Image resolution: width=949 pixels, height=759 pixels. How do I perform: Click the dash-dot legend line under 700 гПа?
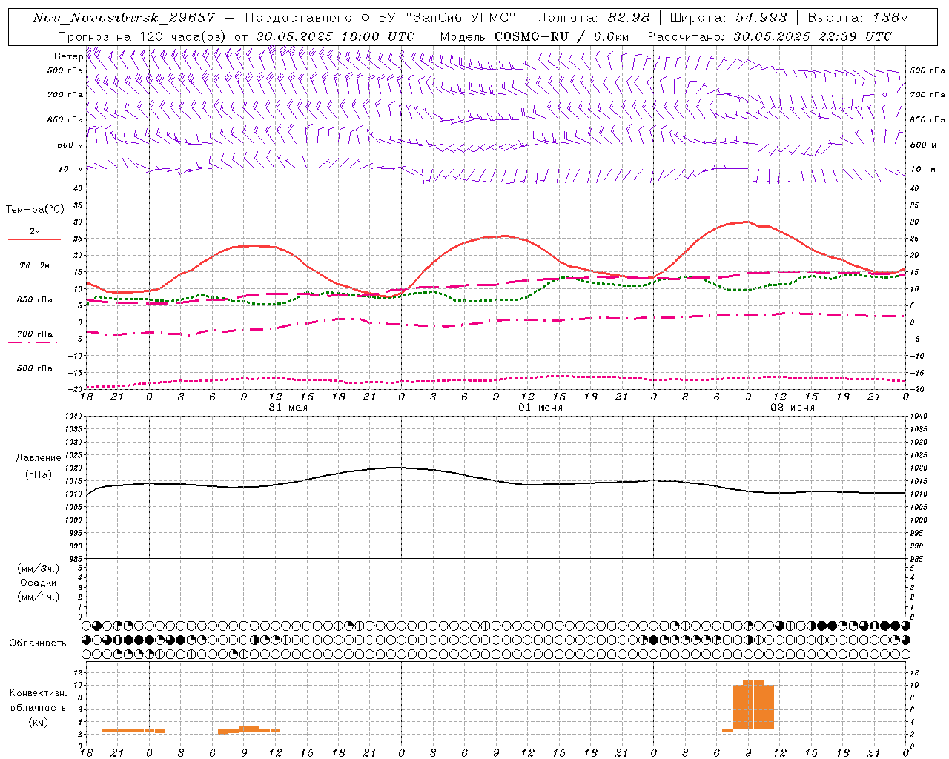tap(33, 342)
